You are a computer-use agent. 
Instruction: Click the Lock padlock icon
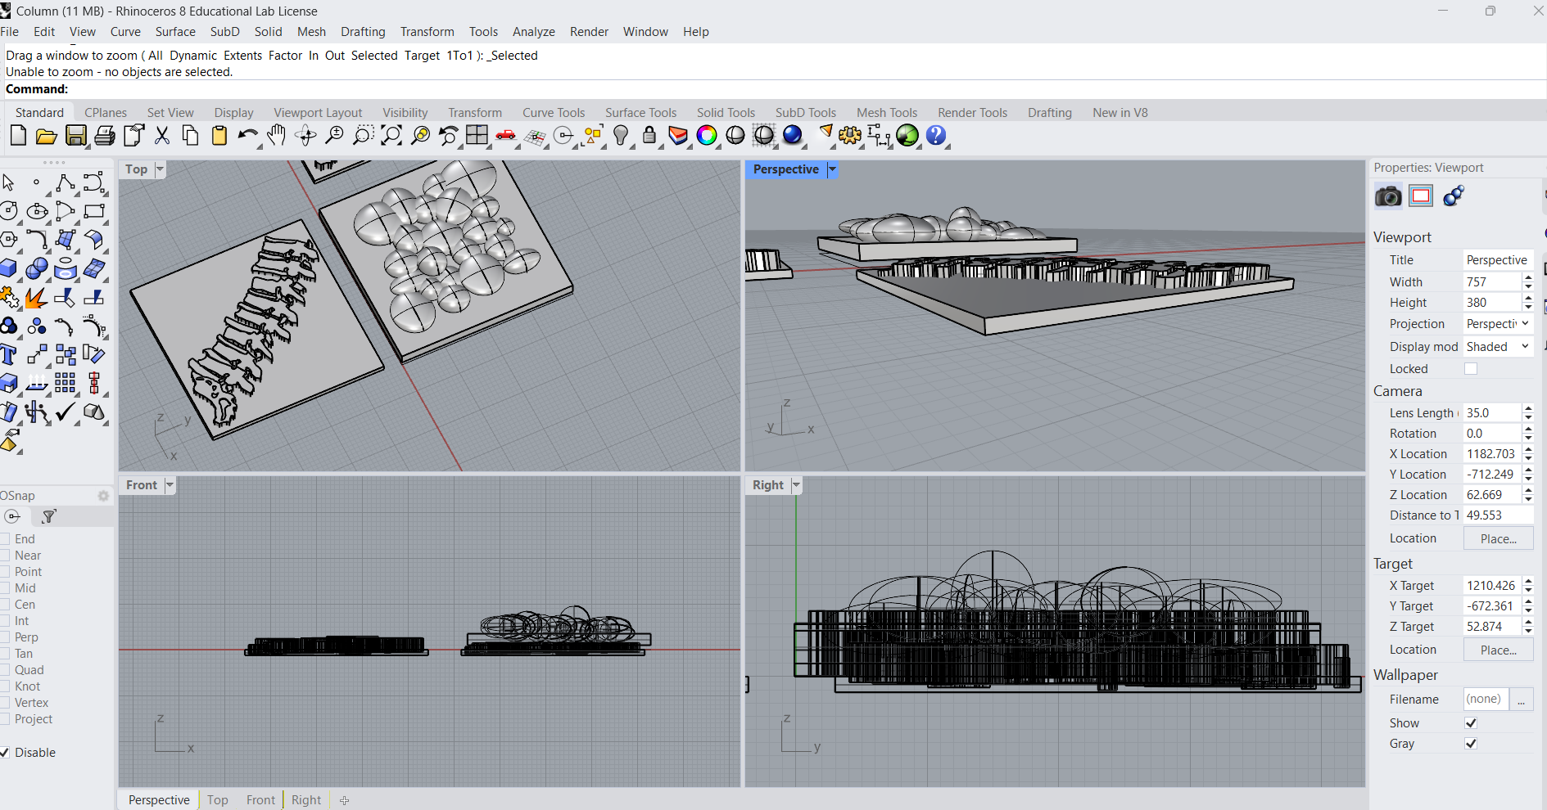(649, 136)
